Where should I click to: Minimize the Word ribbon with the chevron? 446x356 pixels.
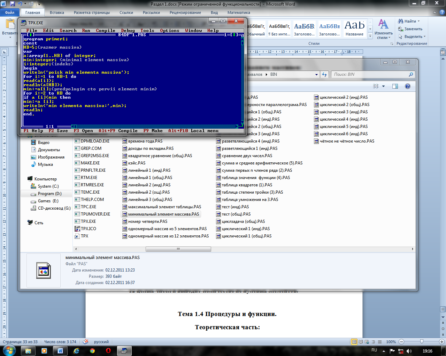click(434, 13)
